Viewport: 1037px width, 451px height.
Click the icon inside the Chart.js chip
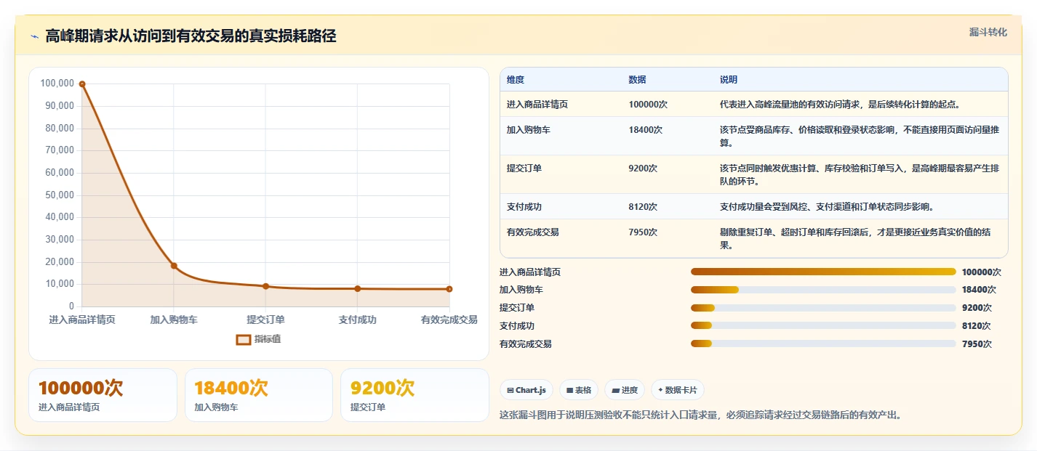pyautogui.click(x=511, y=391)
